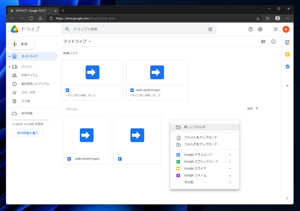Select マイドライブ in sidebar

[32, 57]
